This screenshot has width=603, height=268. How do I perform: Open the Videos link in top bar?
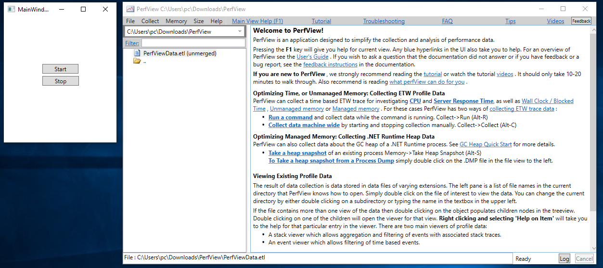[x=555, y=21]
